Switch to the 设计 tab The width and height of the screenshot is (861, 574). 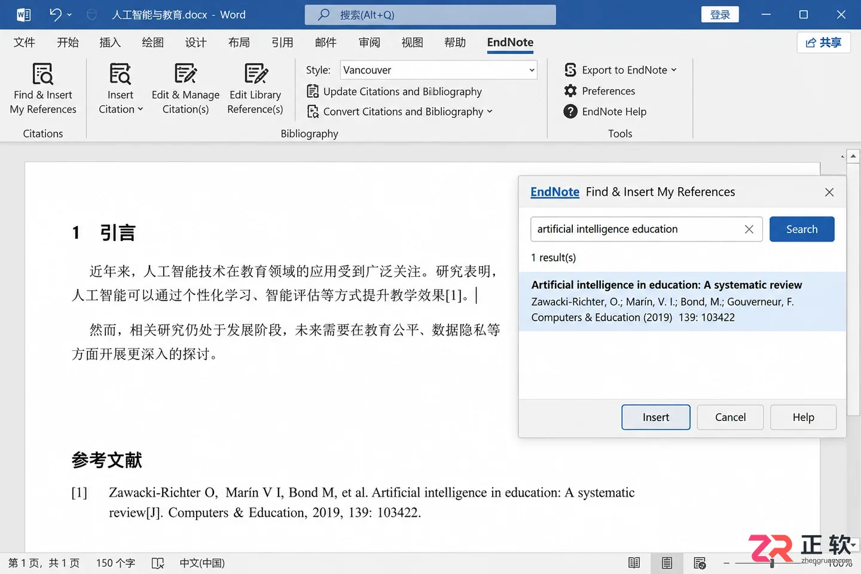pyautogui.click(x=196, y=42)
